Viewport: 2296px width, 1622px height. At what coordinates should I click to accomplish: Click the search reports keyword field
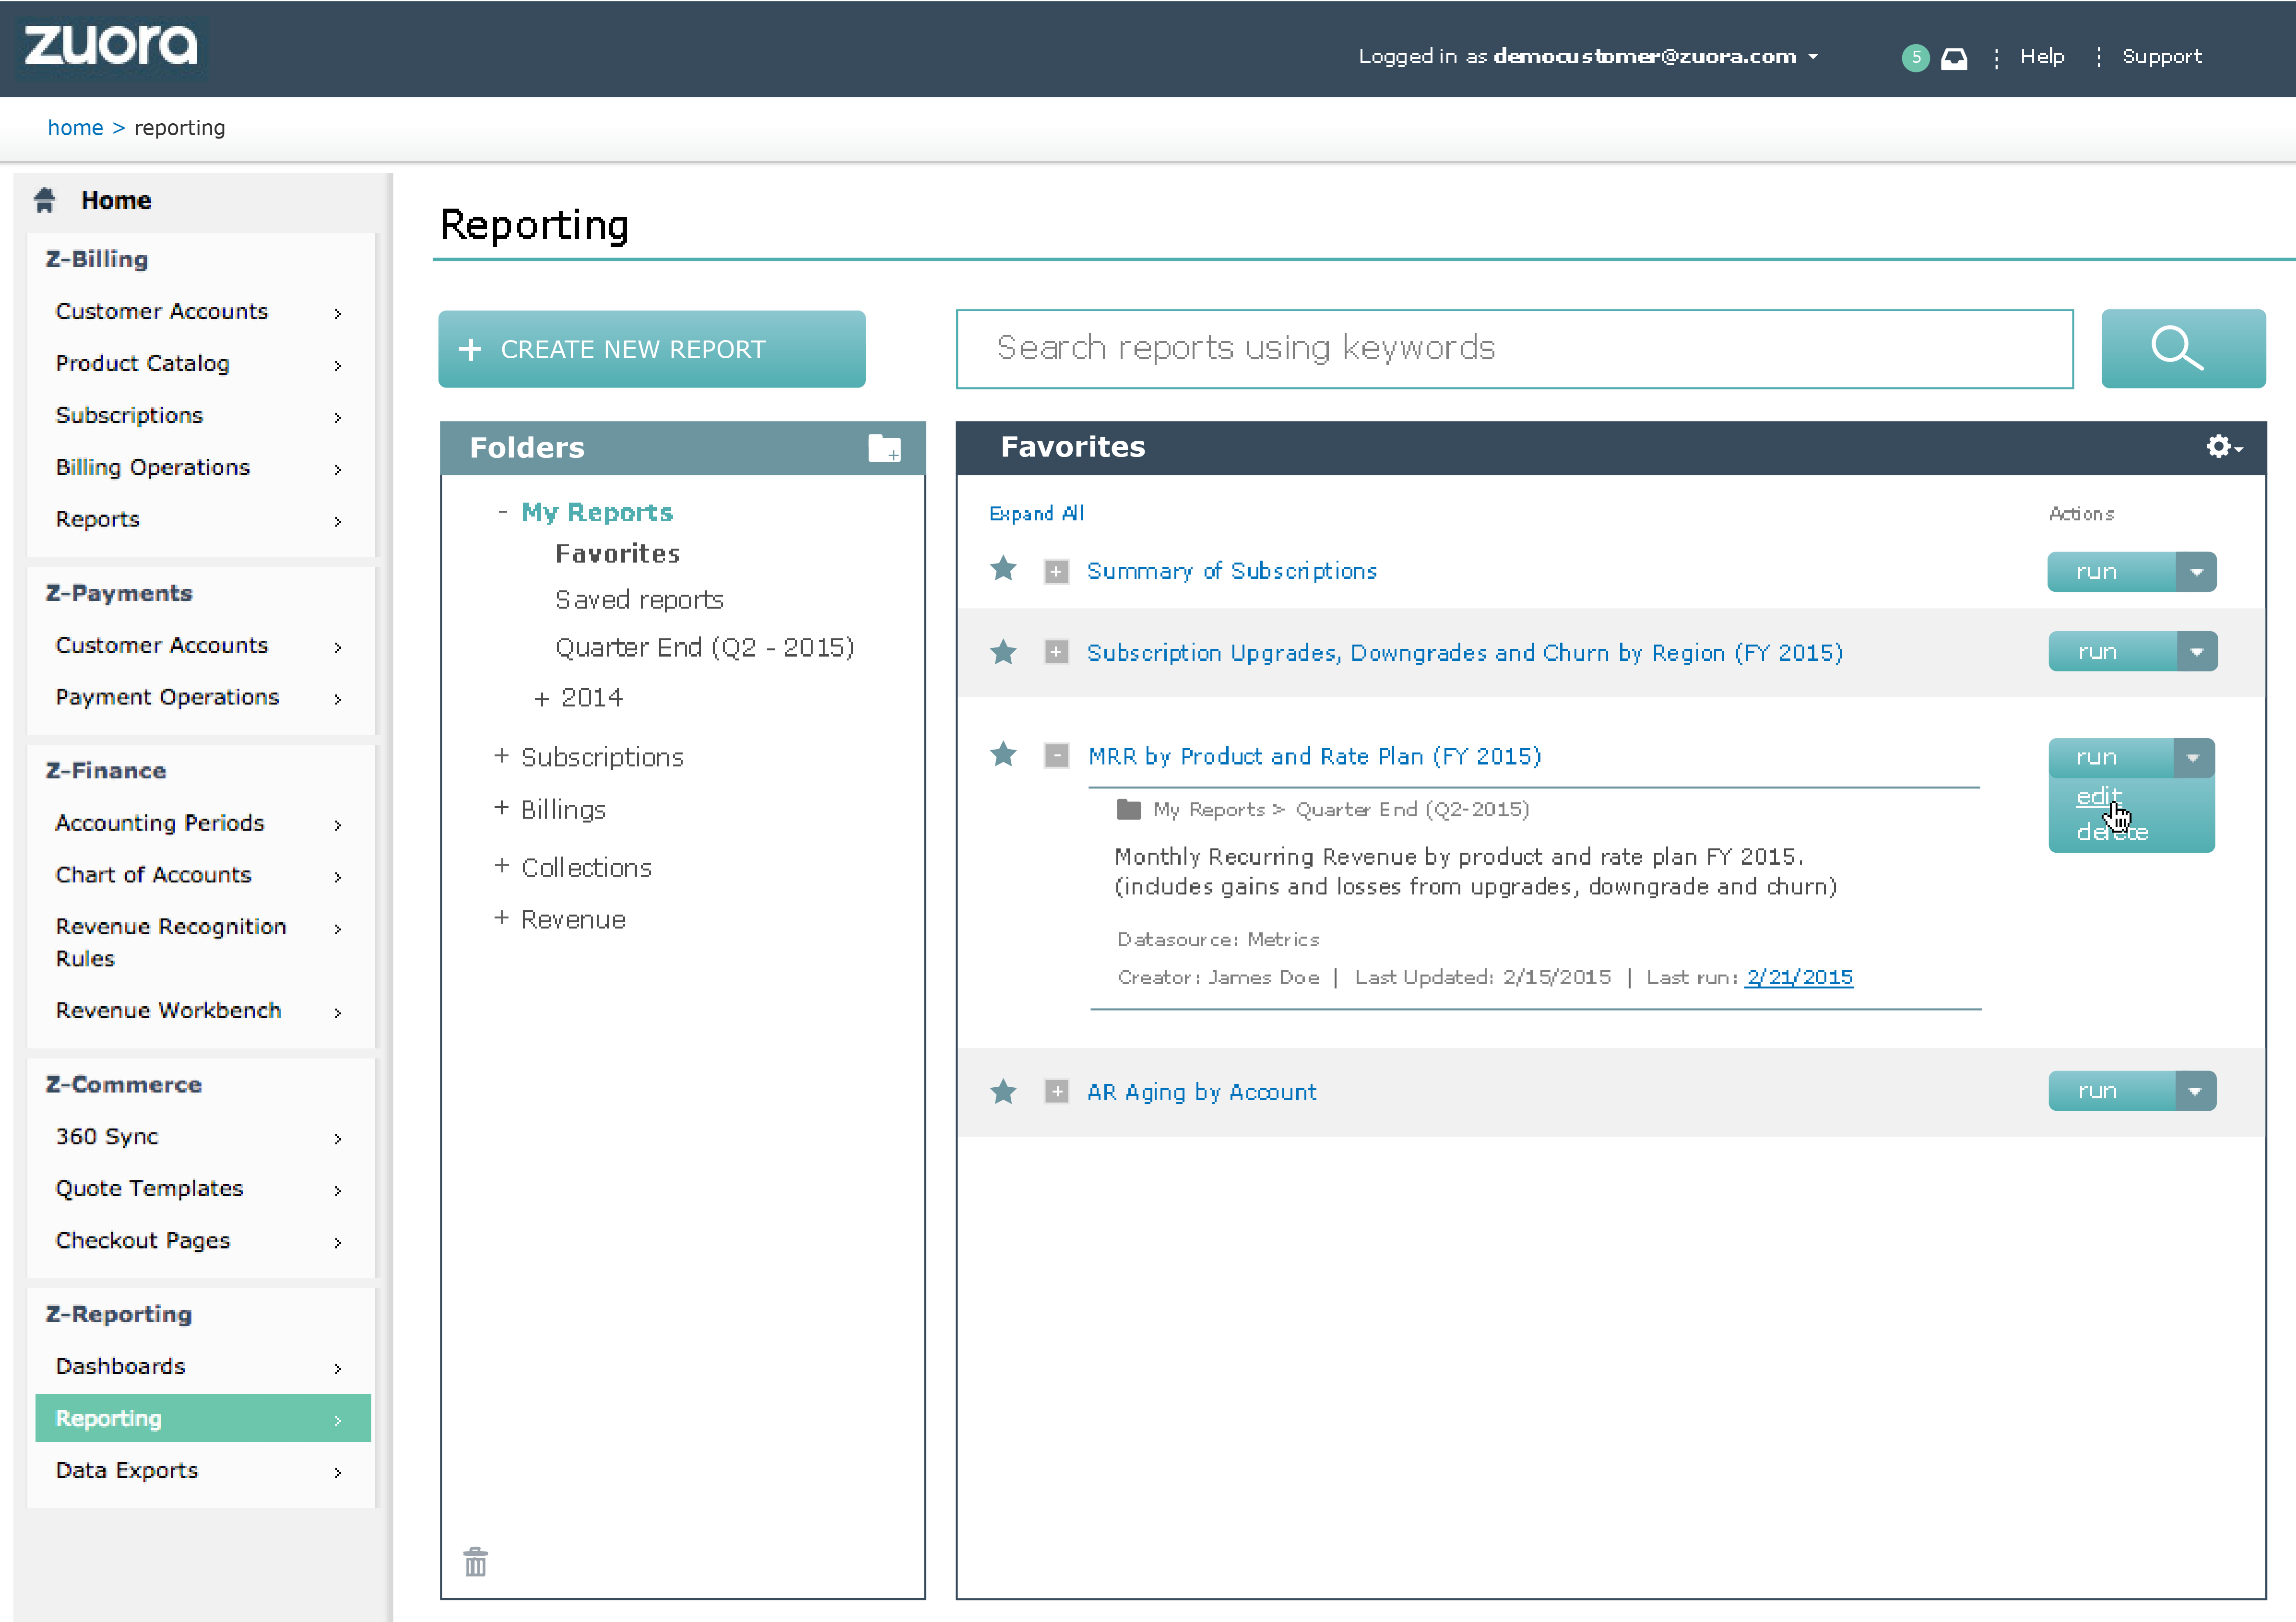coord(1513,349)
